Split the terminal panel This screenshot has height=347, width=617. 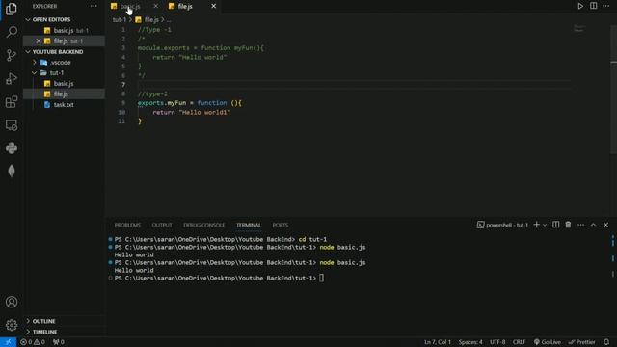tap(555, 225)
